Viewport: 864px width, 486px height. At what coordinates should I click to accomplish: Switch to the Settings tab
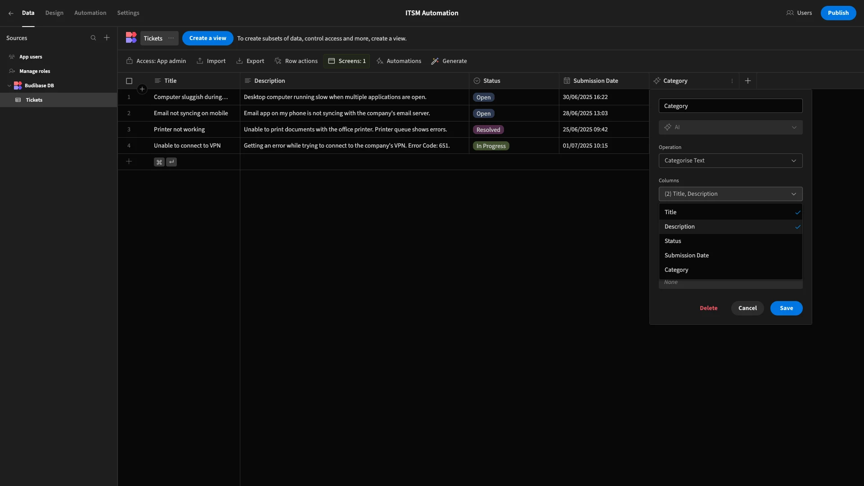[x=128, y=13]
